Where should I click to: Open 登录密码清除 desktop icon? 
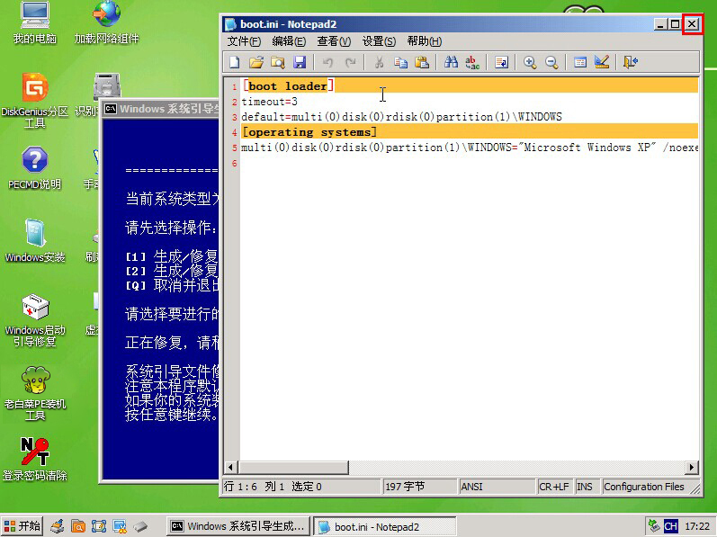click(35, 460)
